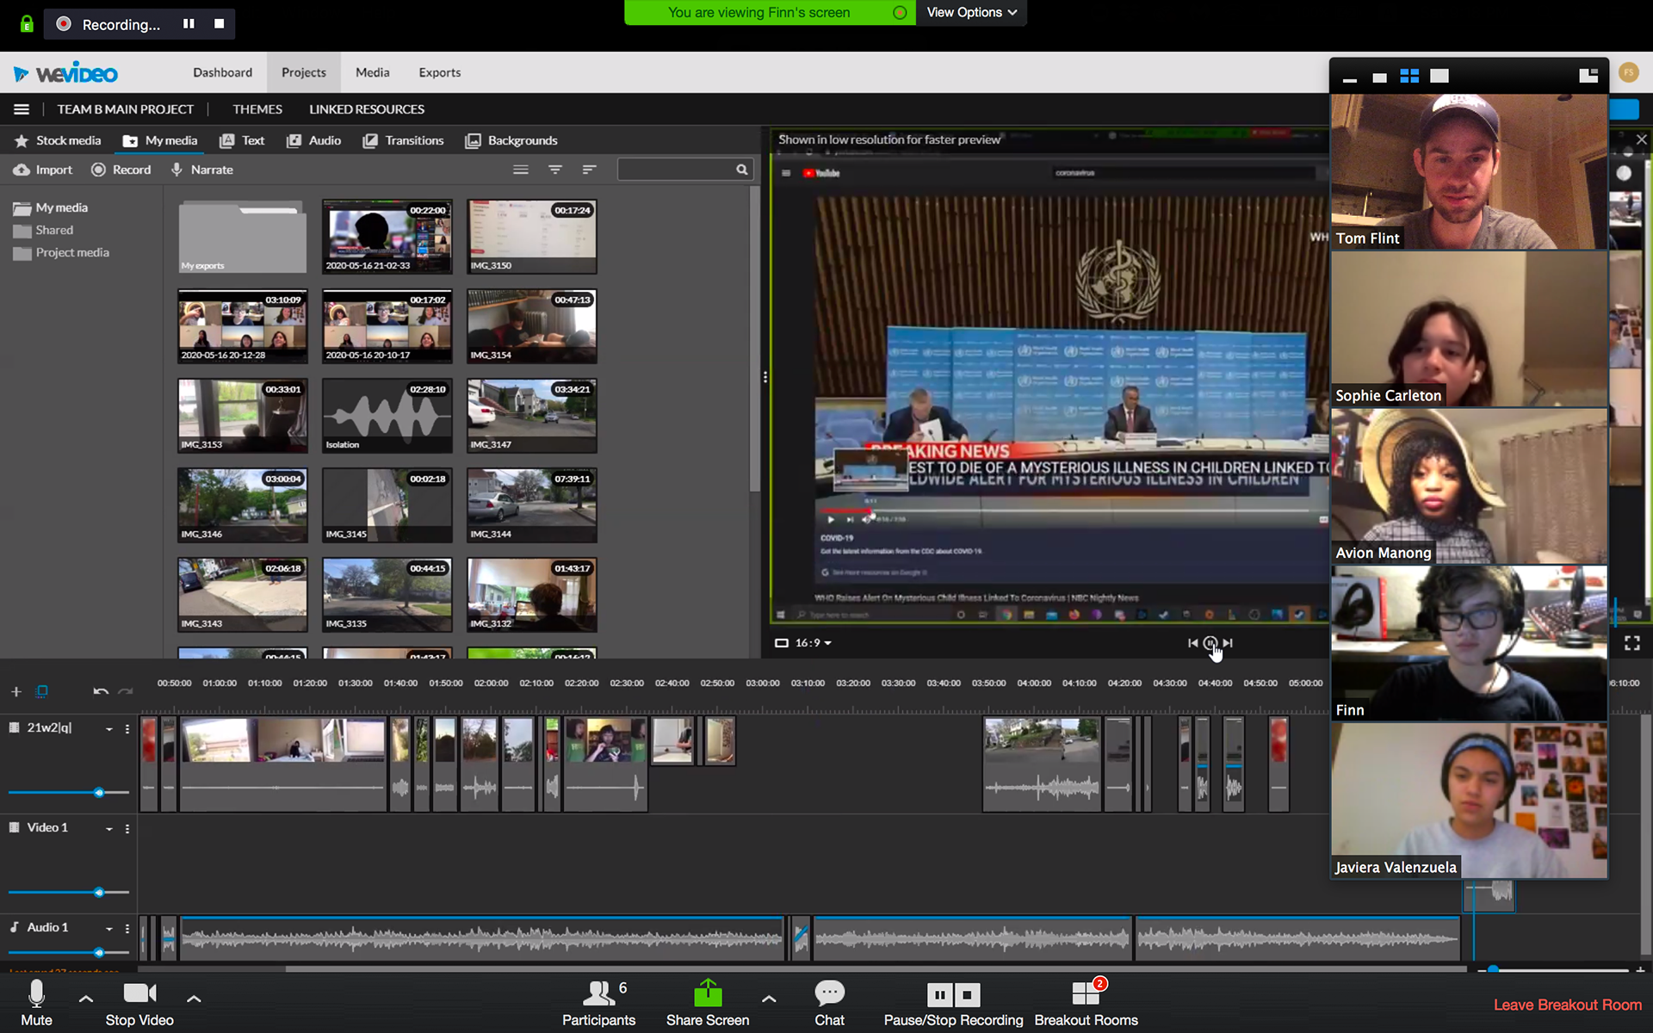Open the Zoom Chat panel
This screenshot has height=1033, width=1653.
[x=829, y=1003]
